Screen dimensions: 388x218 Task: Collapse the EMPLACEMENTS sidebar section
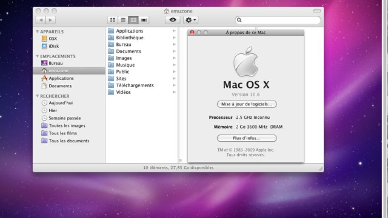point(37,56)
